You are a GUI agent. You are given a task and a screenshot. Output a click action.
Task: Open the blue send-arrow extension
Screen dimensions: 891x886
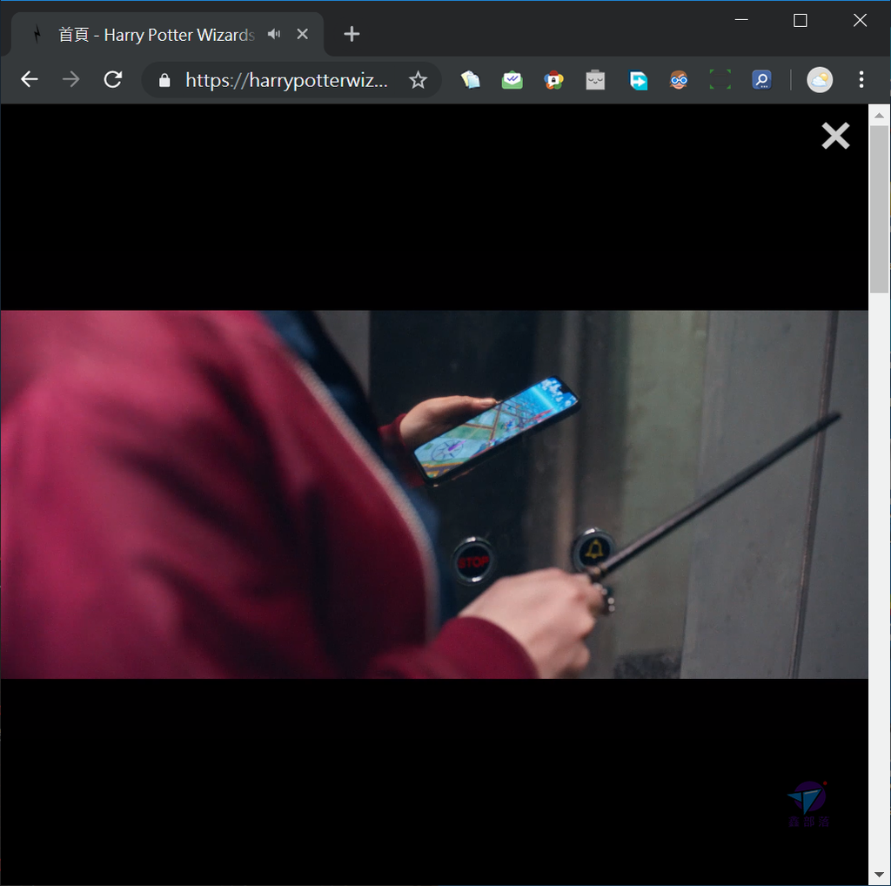point(638,80)
